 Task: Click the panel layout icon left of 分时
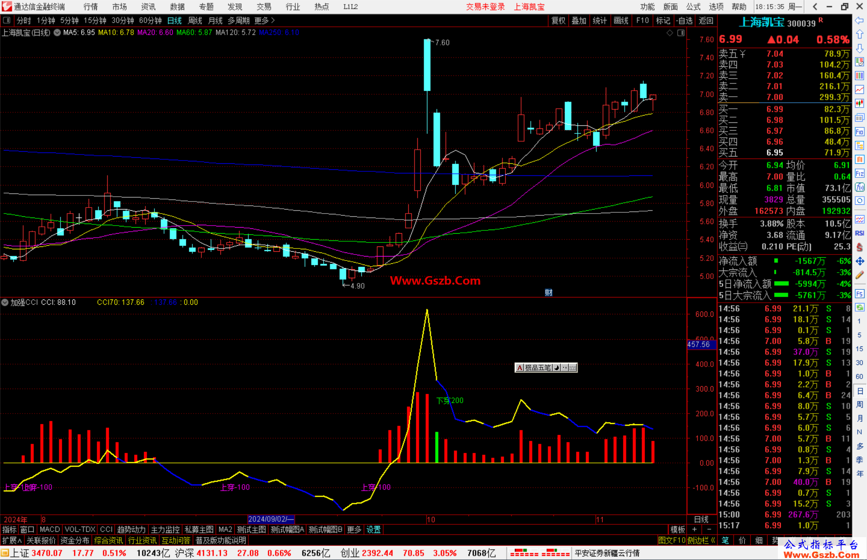(x=6, y=20)
